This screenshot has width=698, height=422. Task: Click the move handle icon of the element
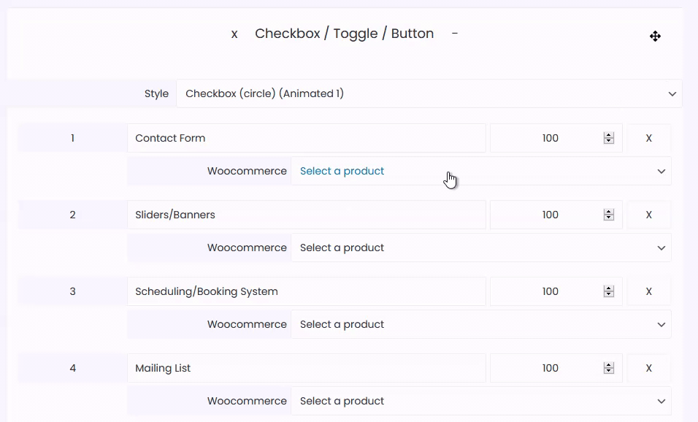click(x=655, y=36)
